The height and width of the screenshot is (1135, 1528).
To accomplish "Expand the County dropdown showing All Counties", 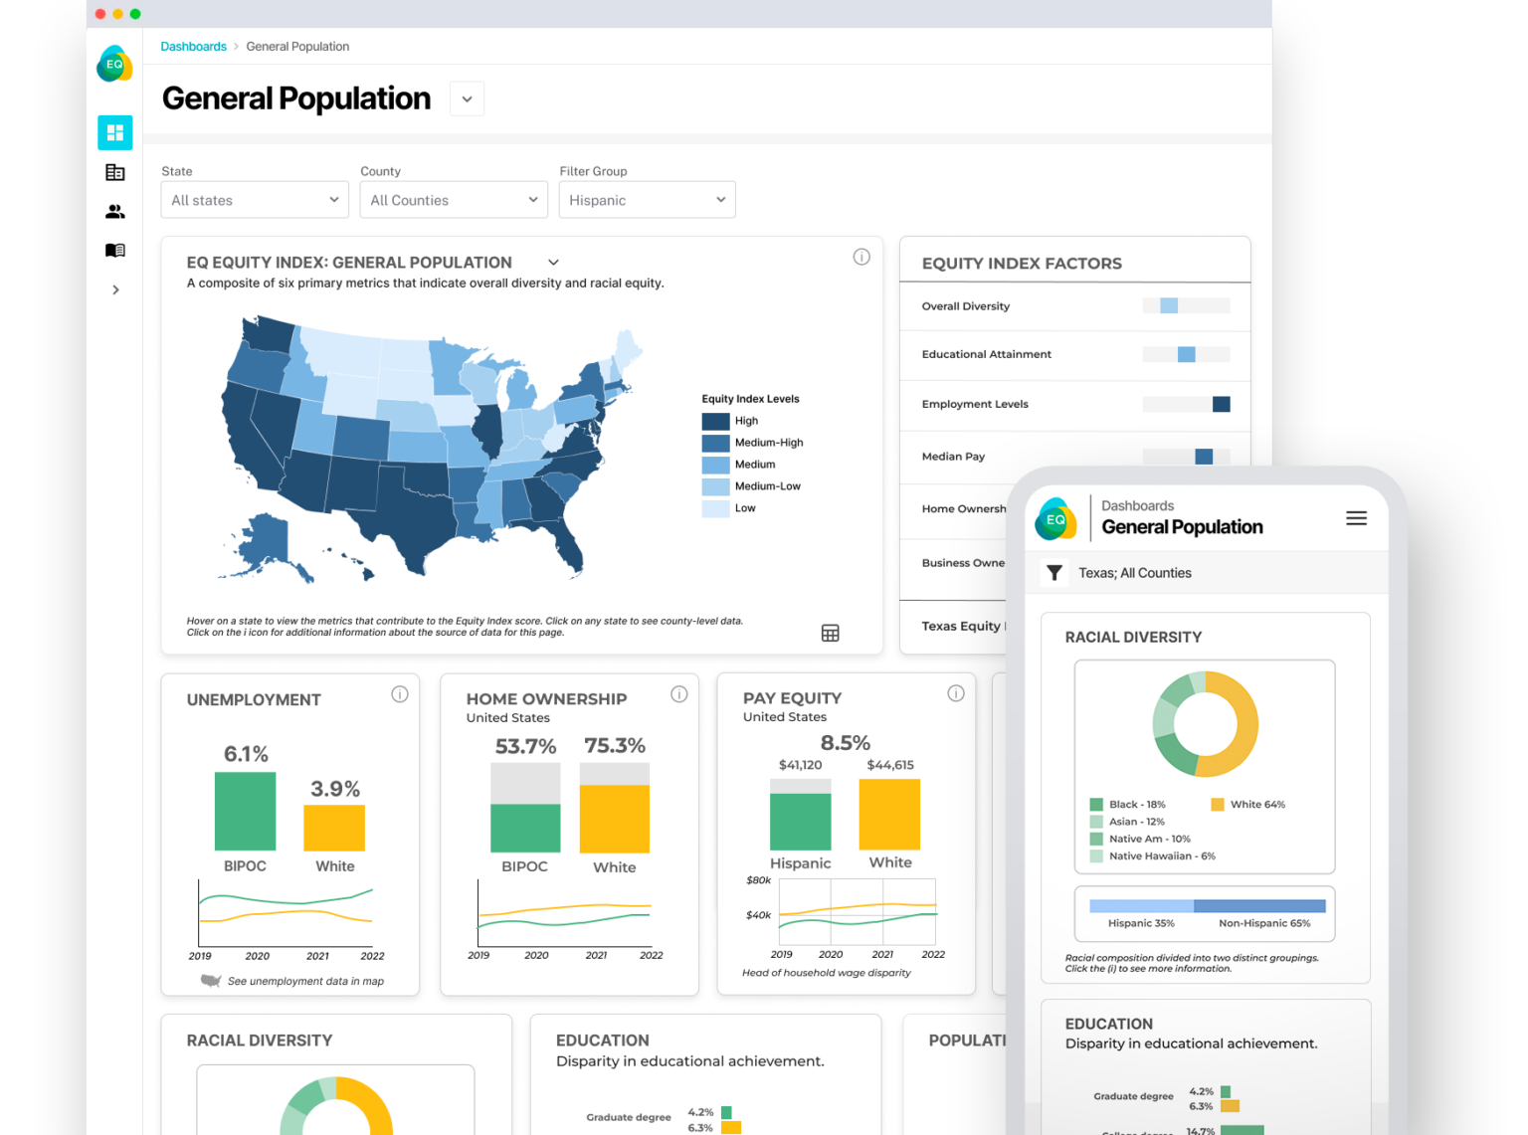I will click(x=453, y=199).
